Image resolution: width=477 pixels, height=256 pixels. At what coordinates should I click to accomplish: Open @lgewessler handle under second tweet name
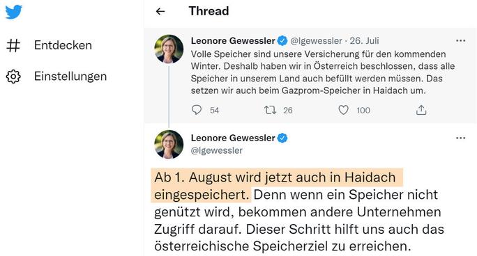click(217, 150)
